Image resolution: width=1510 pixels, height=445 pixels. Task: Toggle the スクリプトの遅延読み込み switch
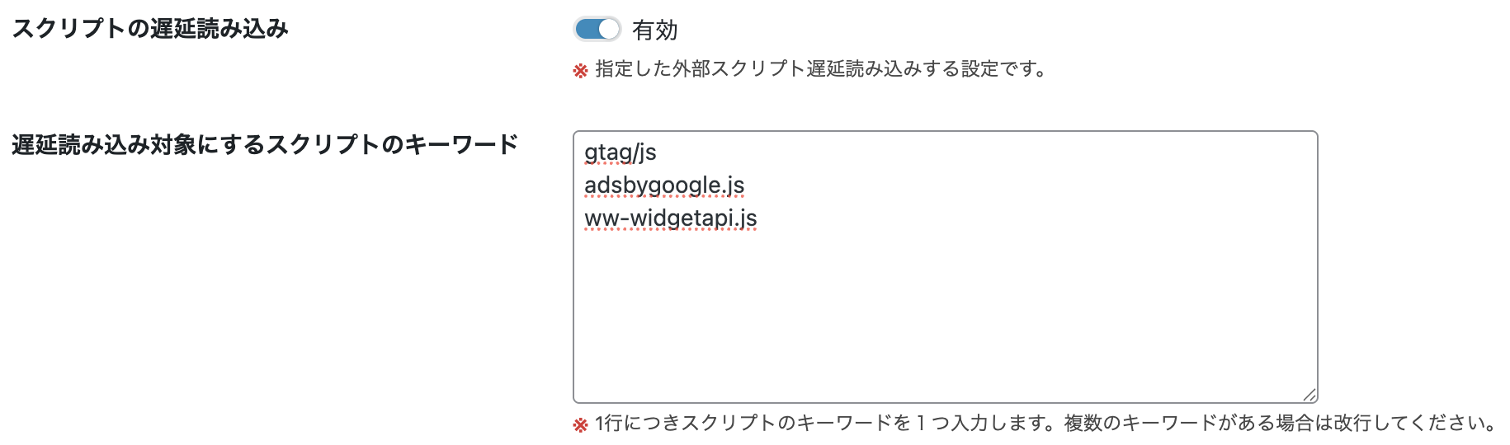597,30
